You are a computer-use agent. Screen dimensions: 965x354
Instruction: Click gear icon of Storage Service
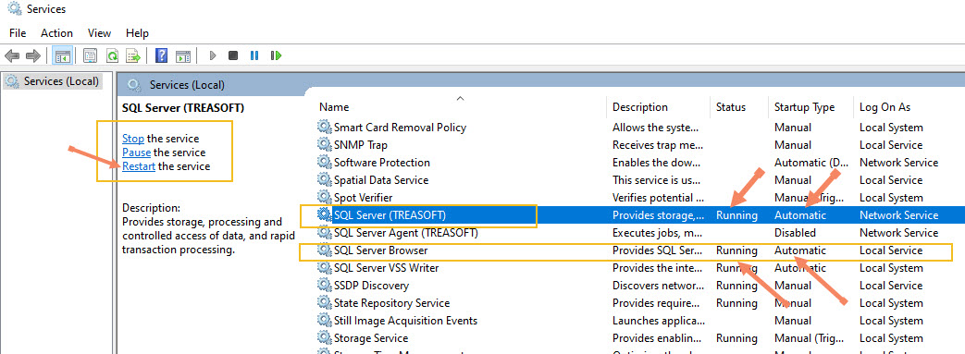point(324,338)
